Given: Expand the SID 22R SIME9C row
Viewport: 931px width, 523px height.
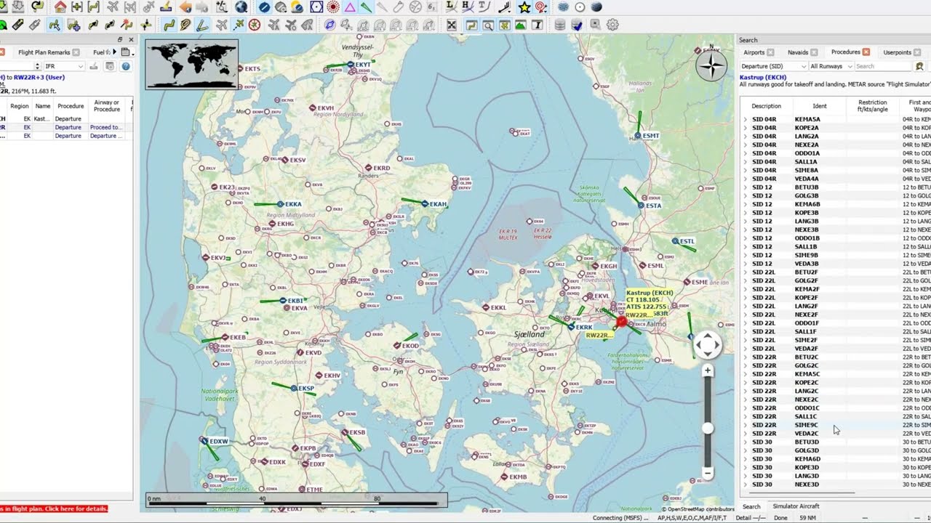Looking at the screenshot, I should click(x=745, y=425).
